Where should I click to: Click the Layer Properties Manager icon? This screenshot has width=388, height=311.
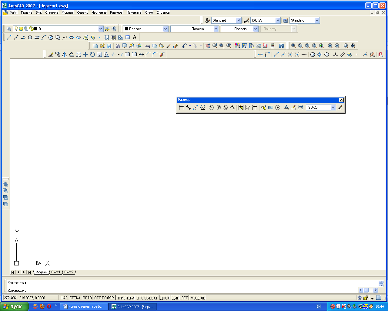[x=9, y=29]
